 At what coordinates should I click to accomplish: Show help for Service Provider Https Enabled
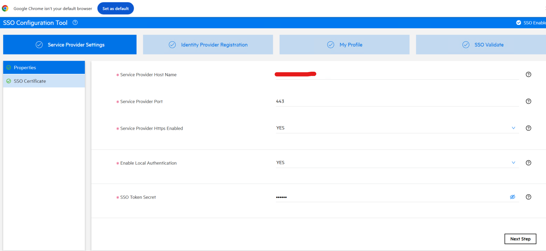click(528, 128)
